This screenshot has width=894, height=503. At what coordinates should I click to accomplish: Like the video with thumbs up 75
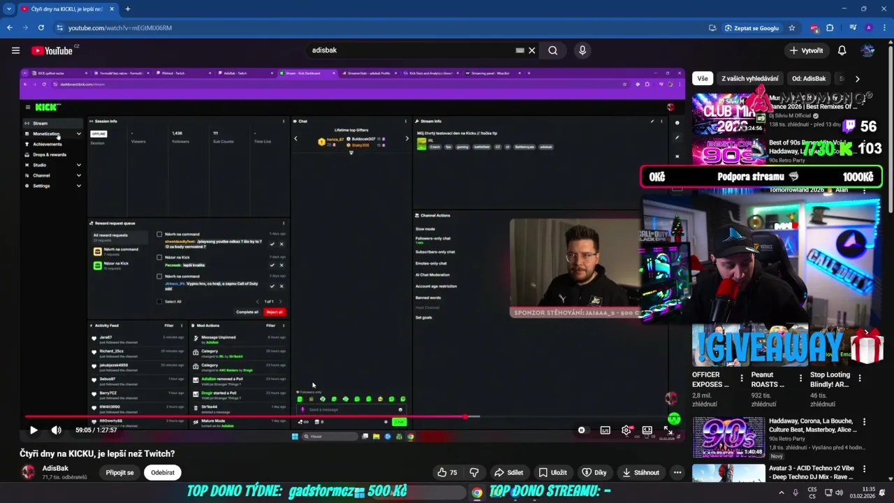447,473
